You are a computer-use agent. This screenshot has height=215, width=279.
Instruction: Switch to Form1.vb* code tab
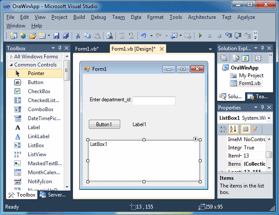coord(87,49)
